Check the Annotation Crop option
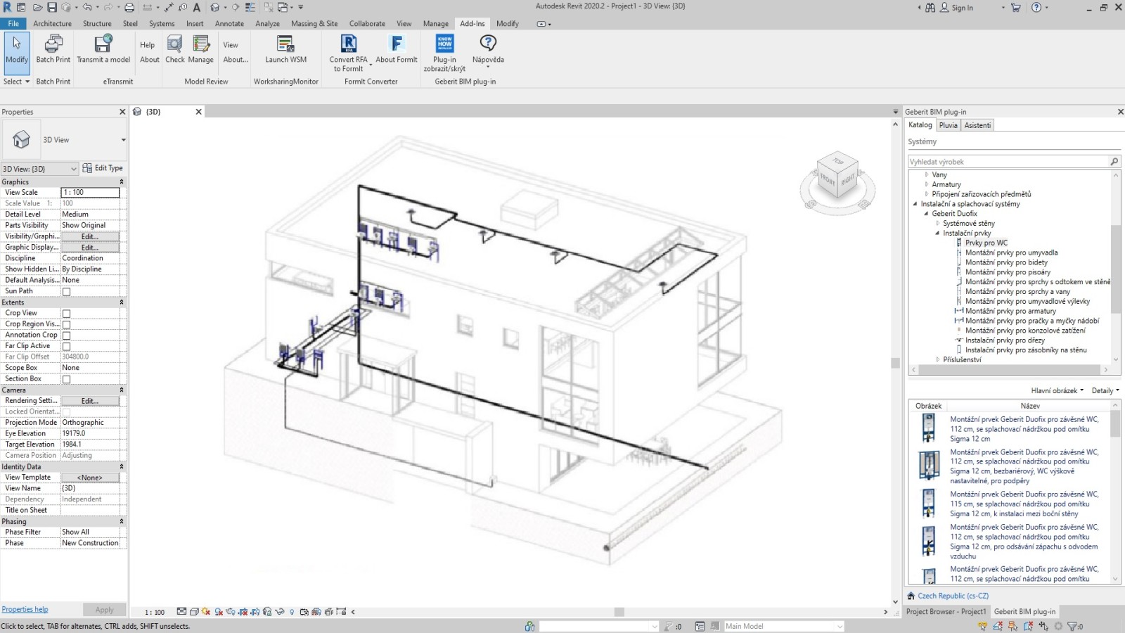 65,335
